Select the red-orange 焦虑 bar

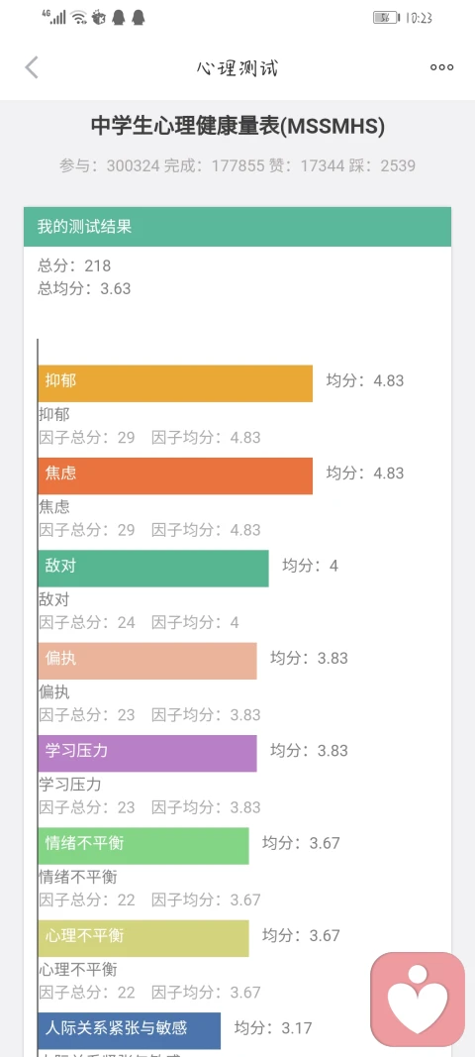tap(175, 476)
